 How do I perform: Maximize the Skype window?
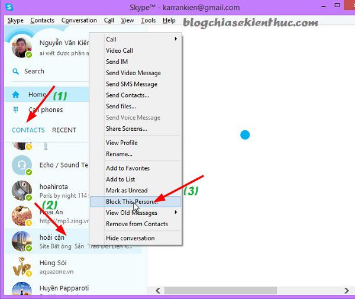[337, 5]
